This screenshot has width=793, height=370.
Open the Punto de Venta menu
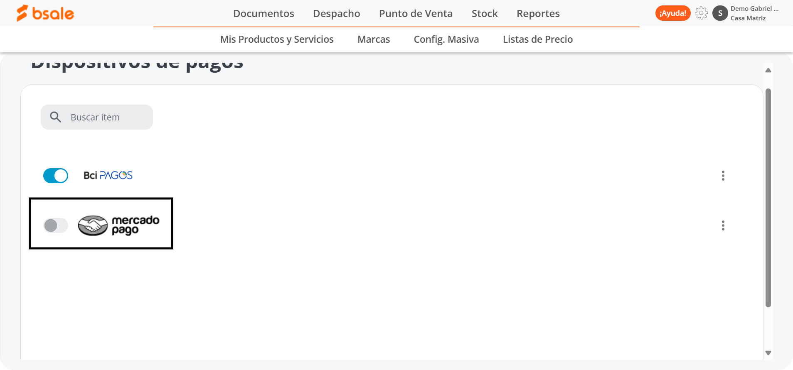[416, 14]
